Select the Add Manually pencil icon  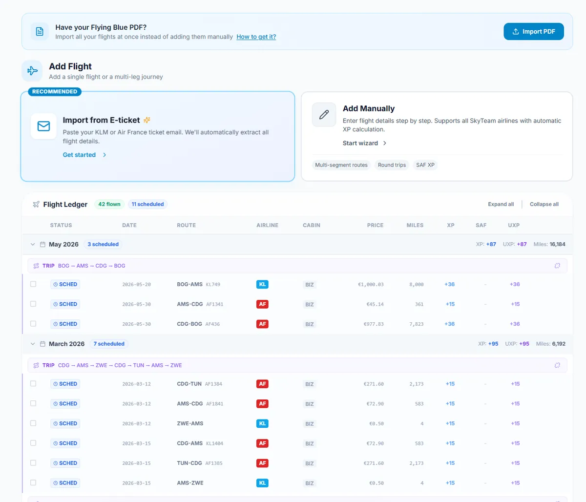324,114
